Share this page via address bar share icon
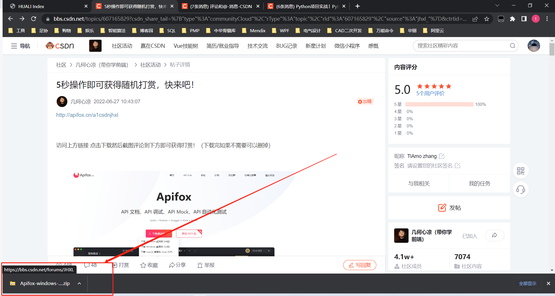The image size is (555, 296). [x=475, y=19]
